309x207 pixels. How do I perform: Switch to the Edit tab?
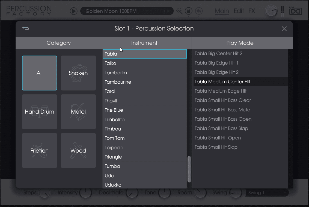(x=239, y=11)
